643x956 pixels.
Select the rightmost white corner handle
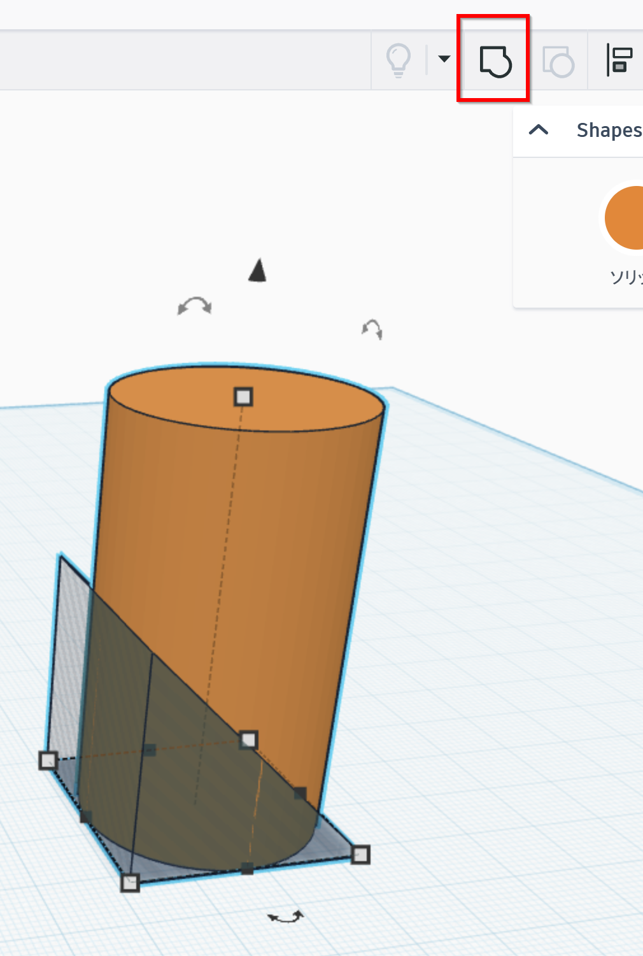click(x=360, y=854)
